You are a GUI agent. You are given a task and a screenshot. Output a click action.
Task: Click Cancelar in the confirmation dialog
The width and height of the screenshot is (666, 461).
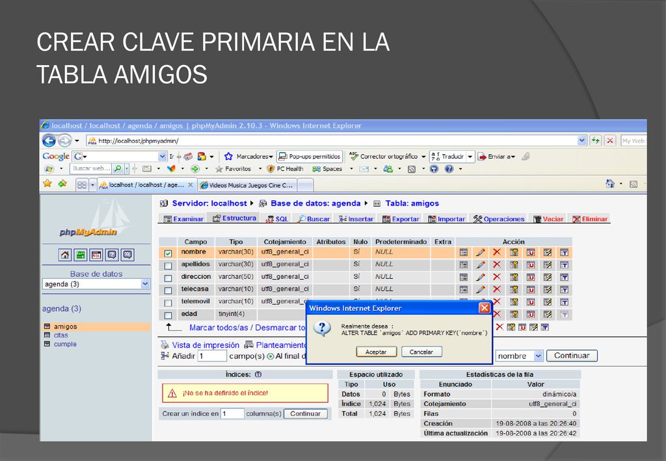tap(421, 352)
